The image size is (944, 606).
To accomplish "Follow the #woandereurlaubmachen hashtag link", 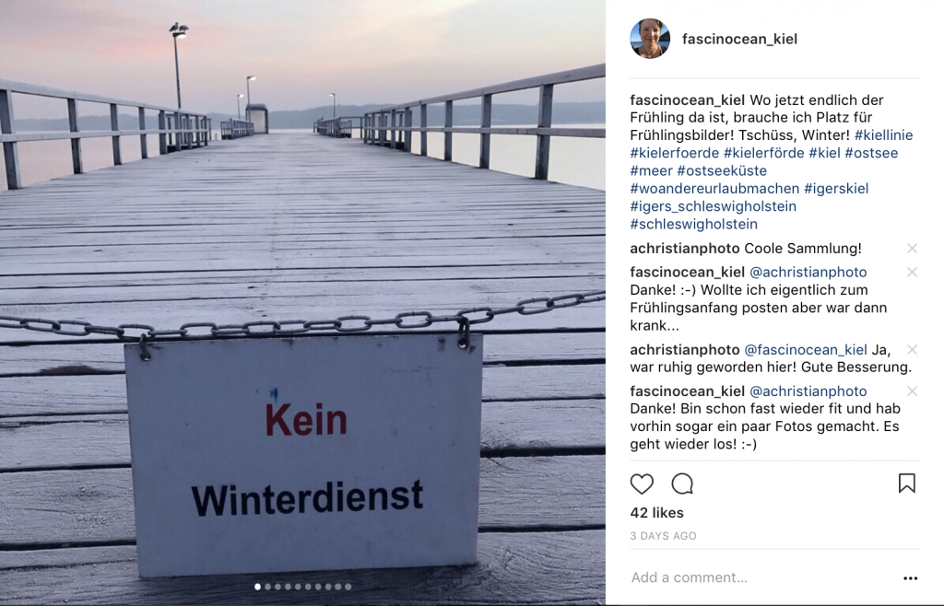I will [714, 189].
